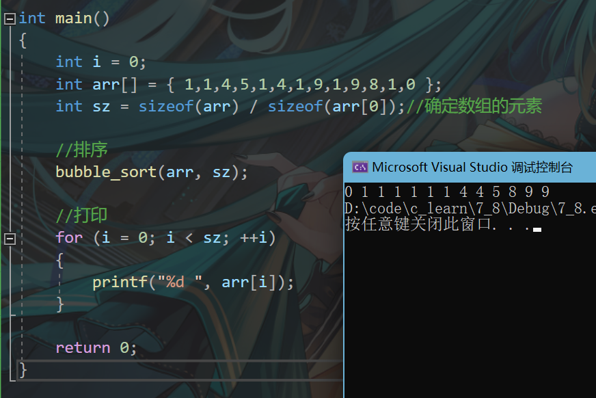Image resolution: width=596 pixels, height=398 pixels.
Task: Click the "%d " format string
Action: (x=179, y=281)
